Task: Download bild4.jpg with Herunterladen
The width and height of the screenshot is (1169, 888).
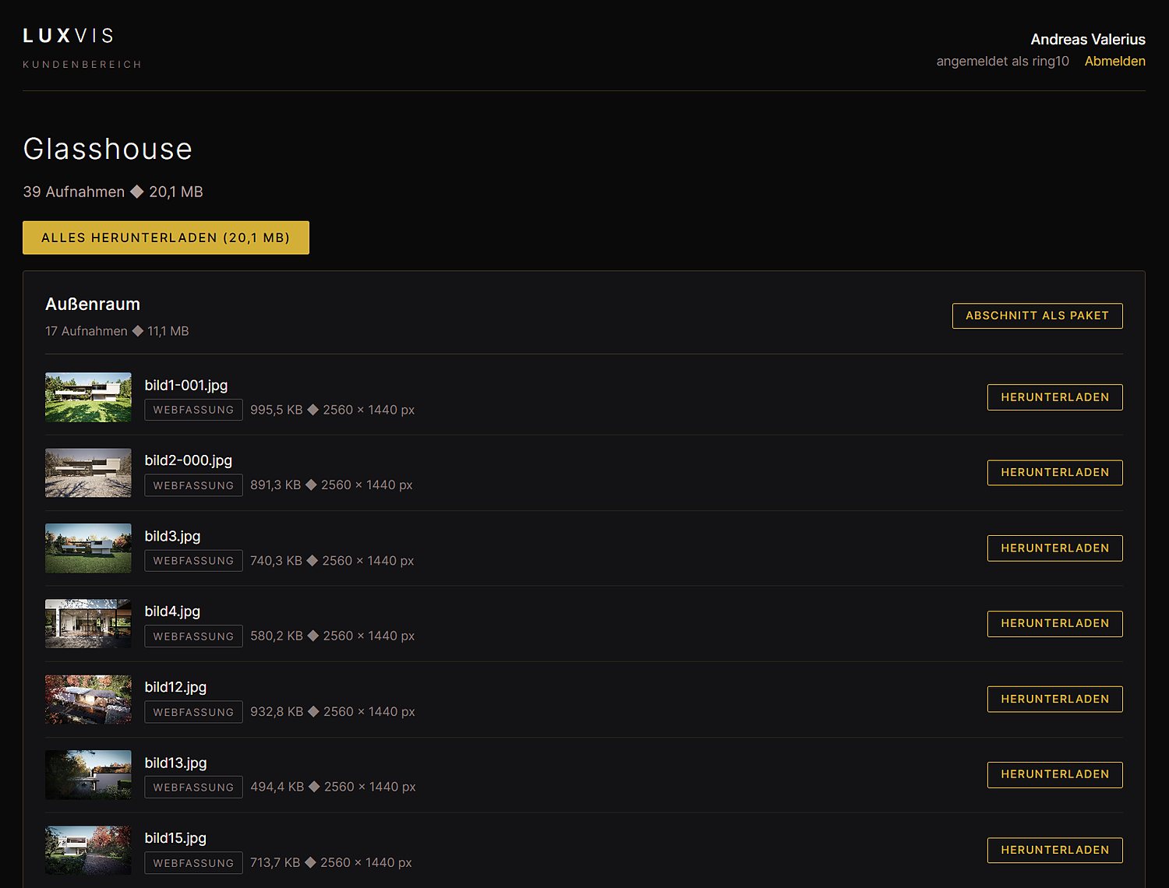Action: click(x=1054, y=623)
